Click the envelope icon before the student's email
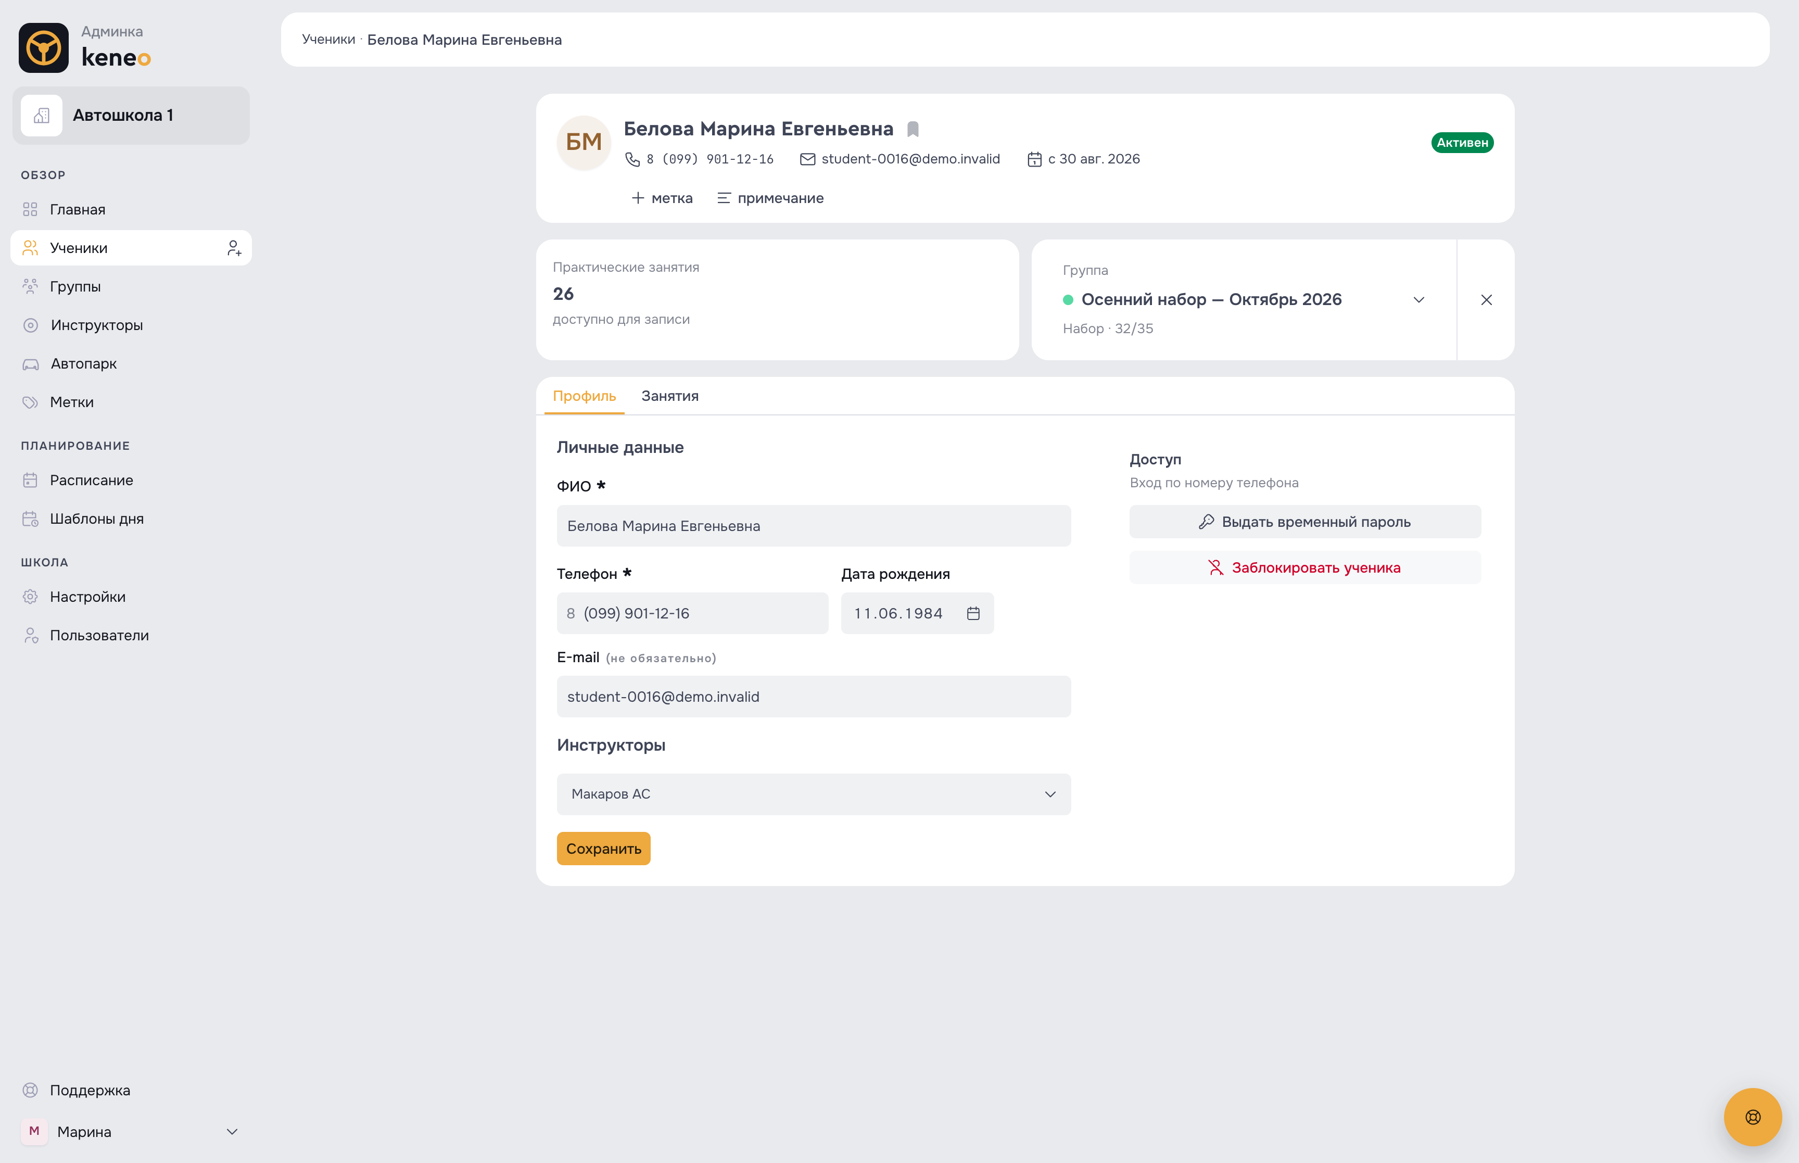Screen dimensions: 1799x1163 coord(808,159)
